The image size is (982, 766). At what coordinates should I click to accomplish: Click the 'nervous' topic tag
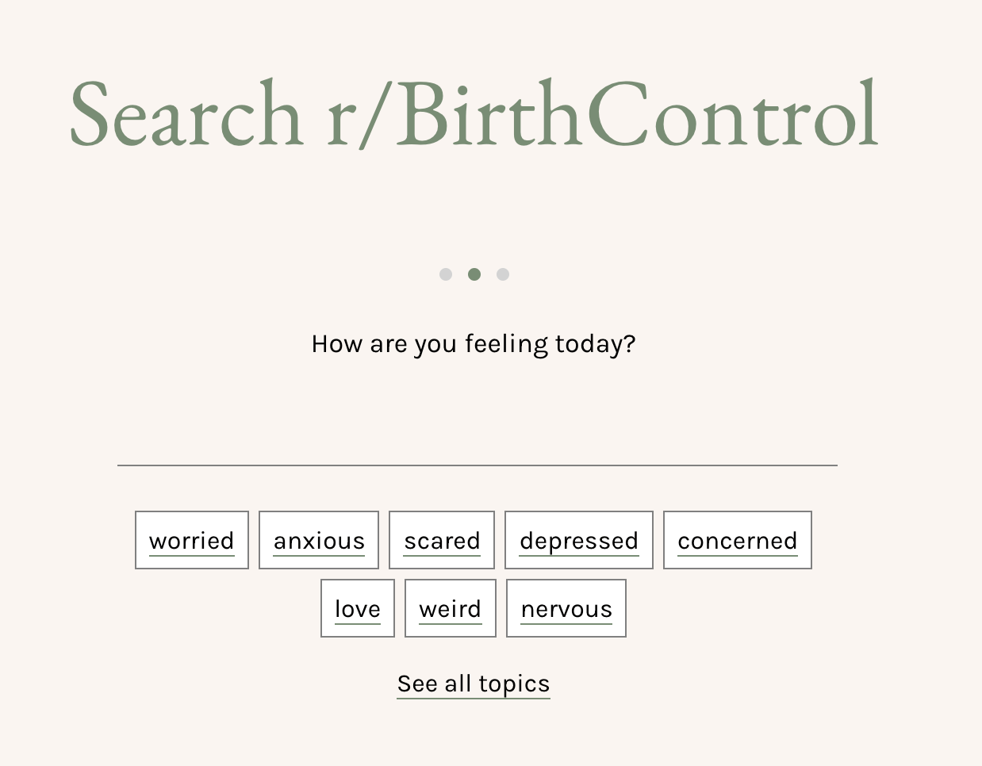(566, 609)
